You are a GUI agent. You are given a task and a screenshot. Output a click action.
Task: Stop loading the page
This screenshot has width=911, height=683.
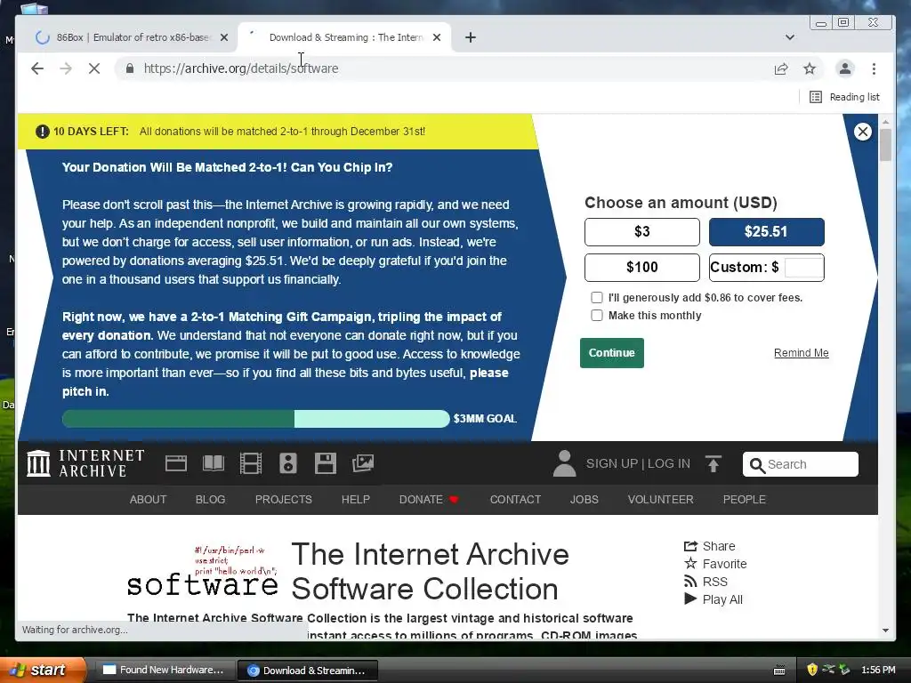(94, 68)
